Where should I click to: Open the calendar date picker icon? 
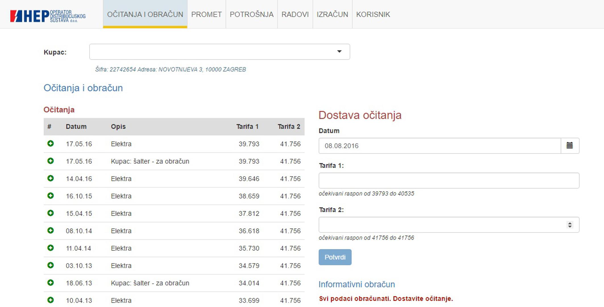[570, 146]
